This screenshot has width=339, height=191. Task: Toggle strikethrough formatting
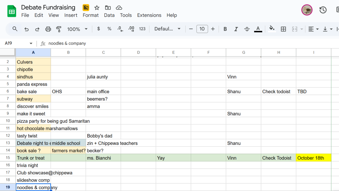[x=247, y=29]
